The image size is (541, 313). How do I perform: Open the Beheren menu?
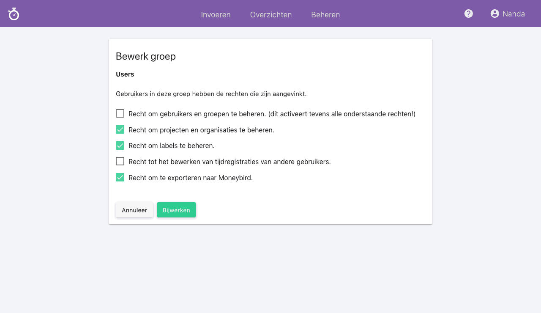(325, 15)
